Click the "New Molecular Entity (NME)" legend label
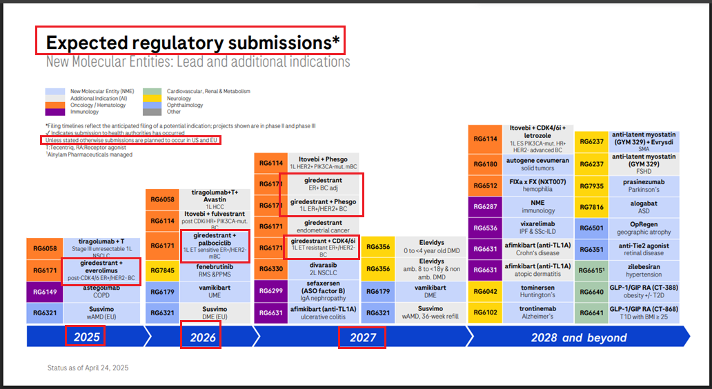Screen dimensions: 712x389 point(102,91)
